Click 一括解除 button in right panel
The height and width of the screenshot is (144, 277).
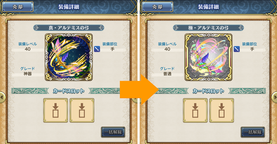tap(253, 132)
